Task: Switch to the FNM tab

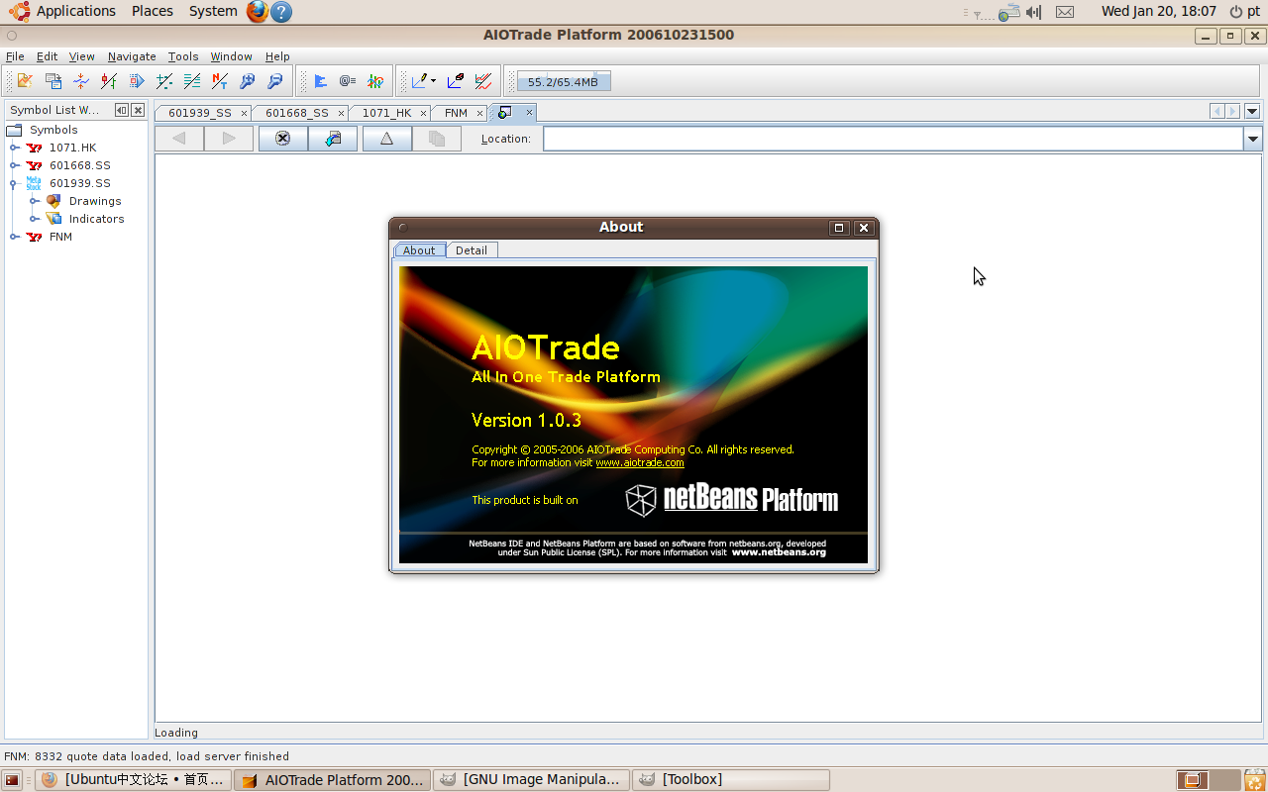Action: pos(456,113)
